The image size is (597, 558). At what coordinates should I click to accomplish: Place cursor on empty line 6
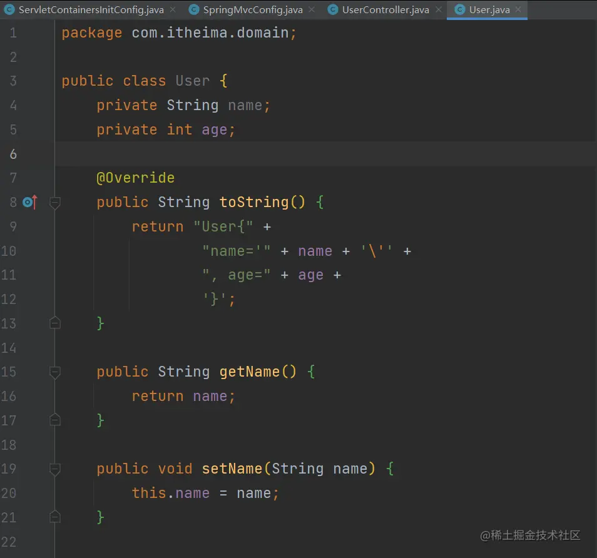click(325, 154)
